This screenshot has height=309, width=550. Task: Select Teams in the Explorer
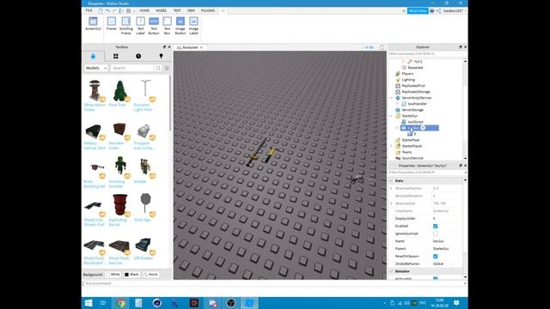point(406,152)
